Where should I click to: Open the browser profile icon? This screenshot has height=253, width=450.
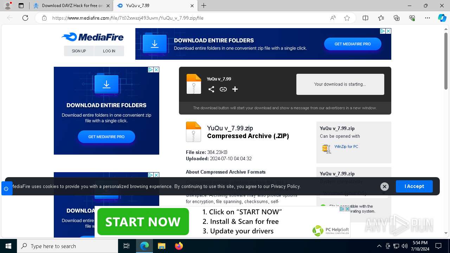(x=8, y=6)
